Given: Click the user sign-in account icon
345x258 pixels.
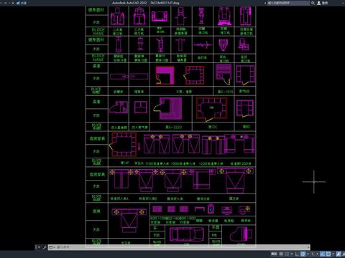Looking at the screenshot, I should [x=319, y=3].
